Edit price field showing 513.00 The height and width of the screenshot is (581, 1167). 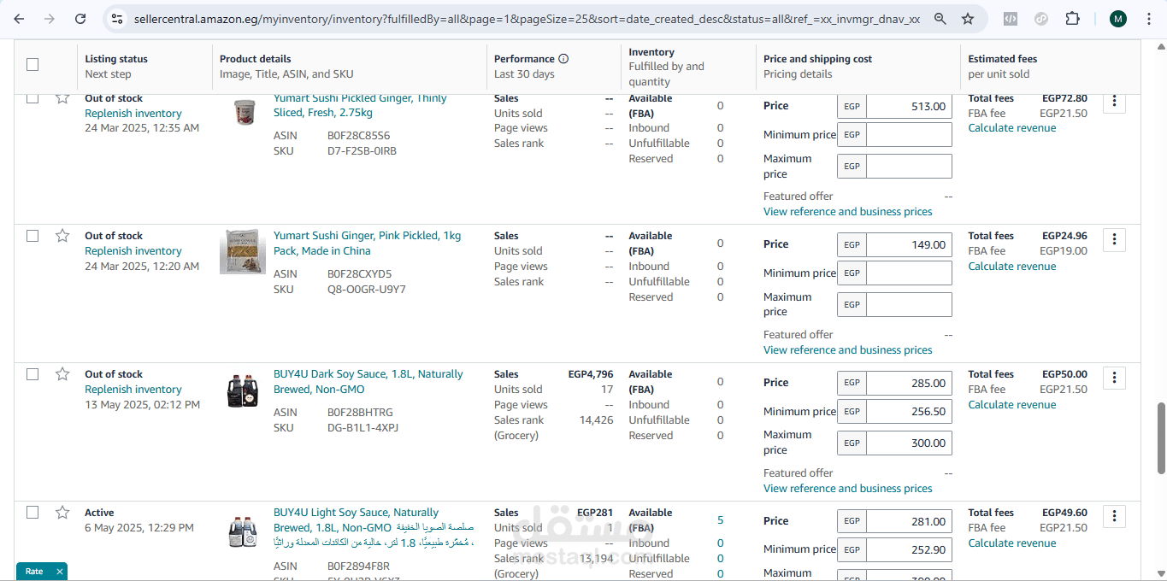909,107
